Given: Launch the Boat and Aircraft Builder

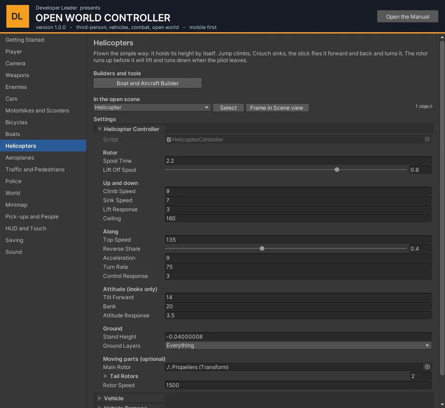Looking at the screenshot, I should [148, 83].
